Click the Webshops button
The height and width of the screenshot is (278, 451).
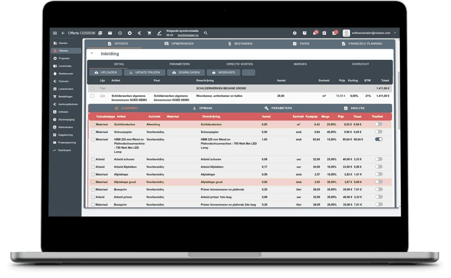point(223,73)
